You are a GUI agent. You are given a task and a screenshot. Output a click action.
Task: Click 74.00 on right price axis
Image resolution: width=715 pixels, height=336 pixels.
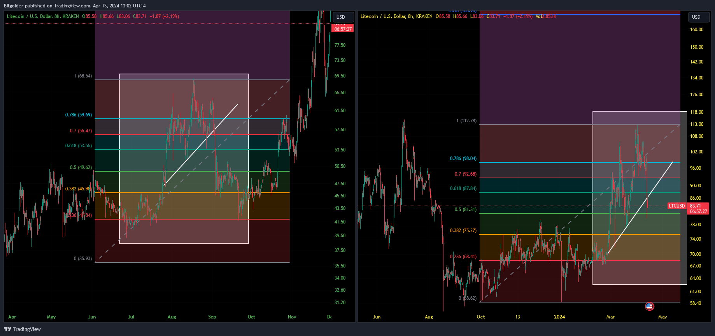pyautogui.click(x=696, y=239)
